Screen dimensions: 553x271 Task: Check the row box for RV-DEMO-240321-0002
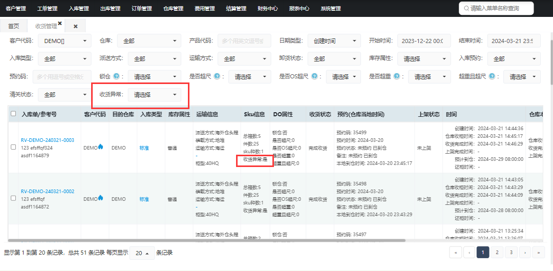click(13, 198)
